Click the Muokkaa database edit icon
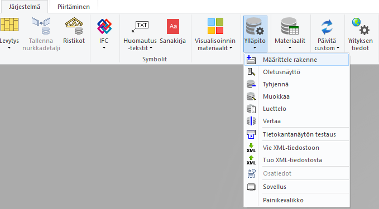 coord(251,96)
